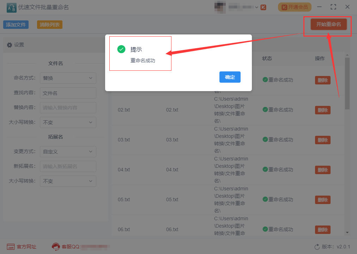Click the customer service headset icon

pyautogui.click(x=56, y=247)
